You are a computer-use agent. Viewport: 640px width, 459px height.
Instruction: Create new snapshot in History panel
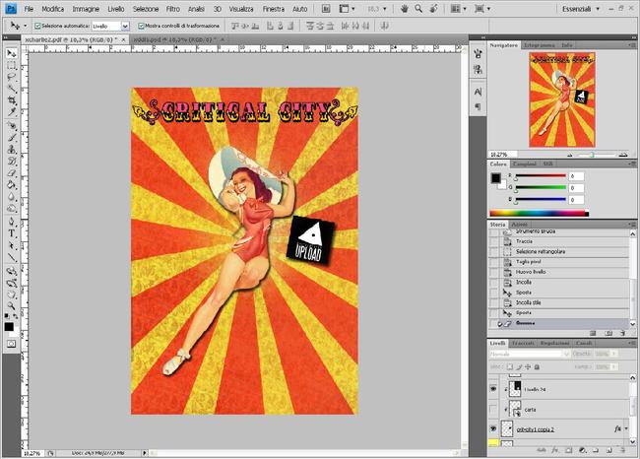pos(608,334)
